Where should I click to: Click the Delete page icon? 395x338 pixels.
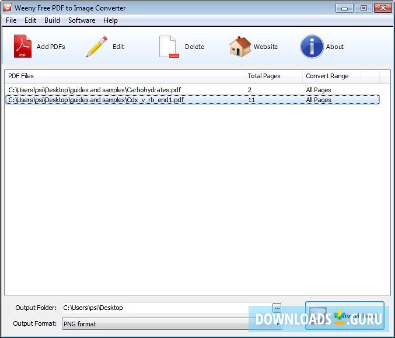[169, 47]
